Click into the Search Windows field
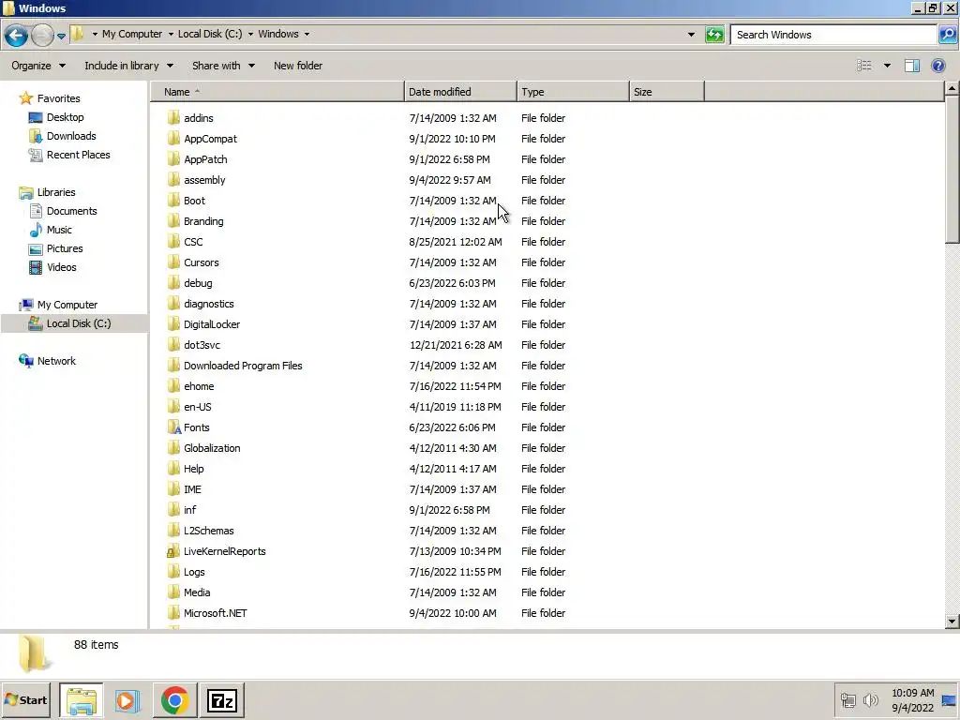Image resolution: width=960 pixels, height=720 pixels. click(x=833, y=35)
